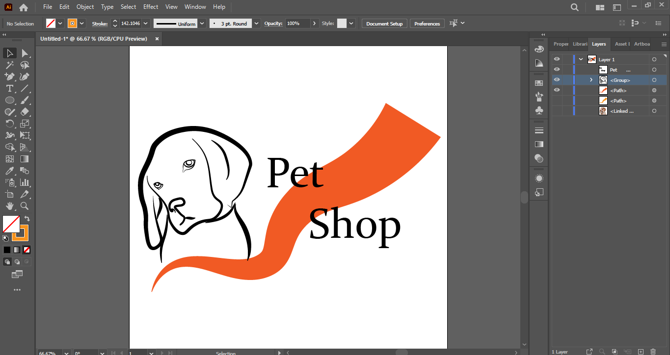670x355 pixels.
Task: Select the Pen tool
Action: 9,76
